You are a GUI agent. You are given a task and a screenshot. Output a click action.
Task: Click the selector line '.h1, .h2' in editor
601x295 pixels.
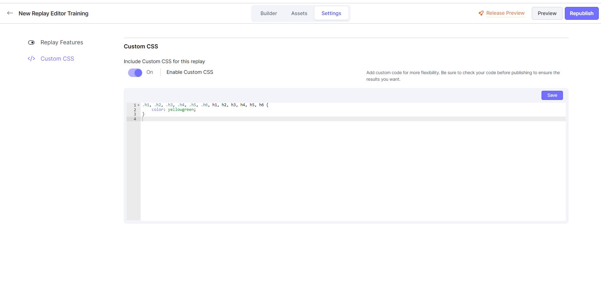(x=205, y=105)
